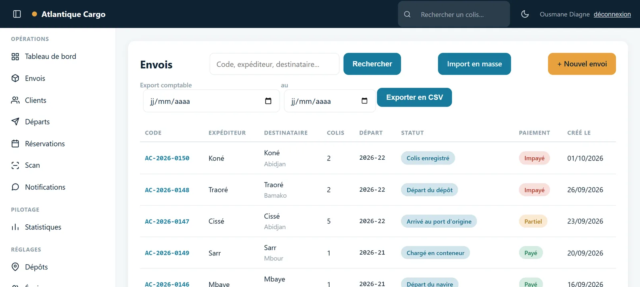
Task: Click the Statut column header
Action: pos(412,133)
